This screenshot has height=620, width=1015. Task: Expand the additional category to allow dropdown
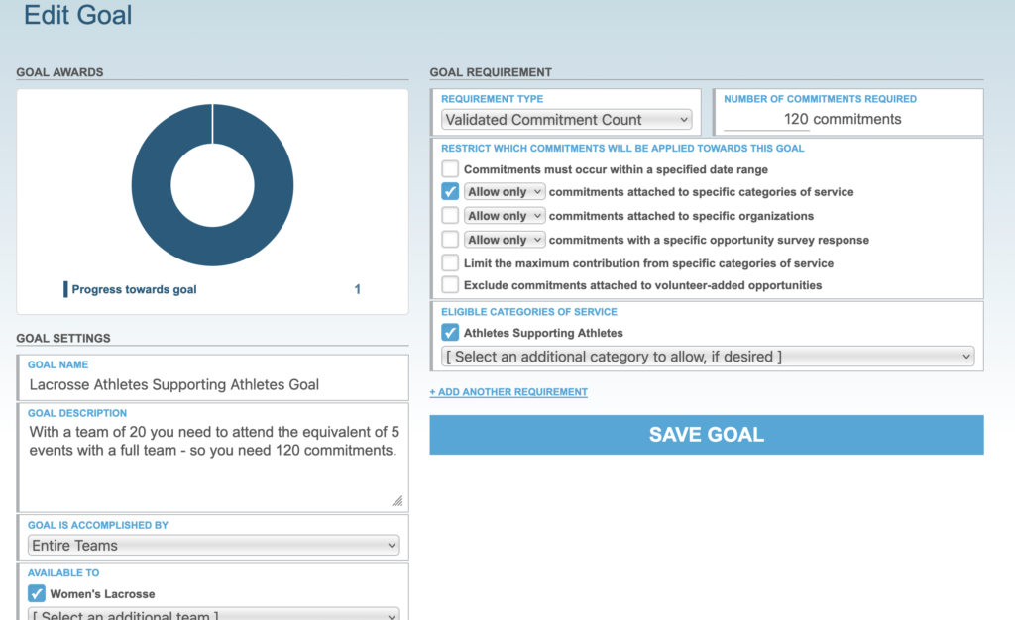tap(707, 357)
